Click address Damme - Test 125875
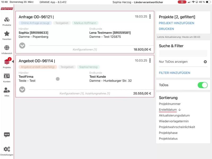This screenshot has width=212, height=159. (x=105, y=37)
